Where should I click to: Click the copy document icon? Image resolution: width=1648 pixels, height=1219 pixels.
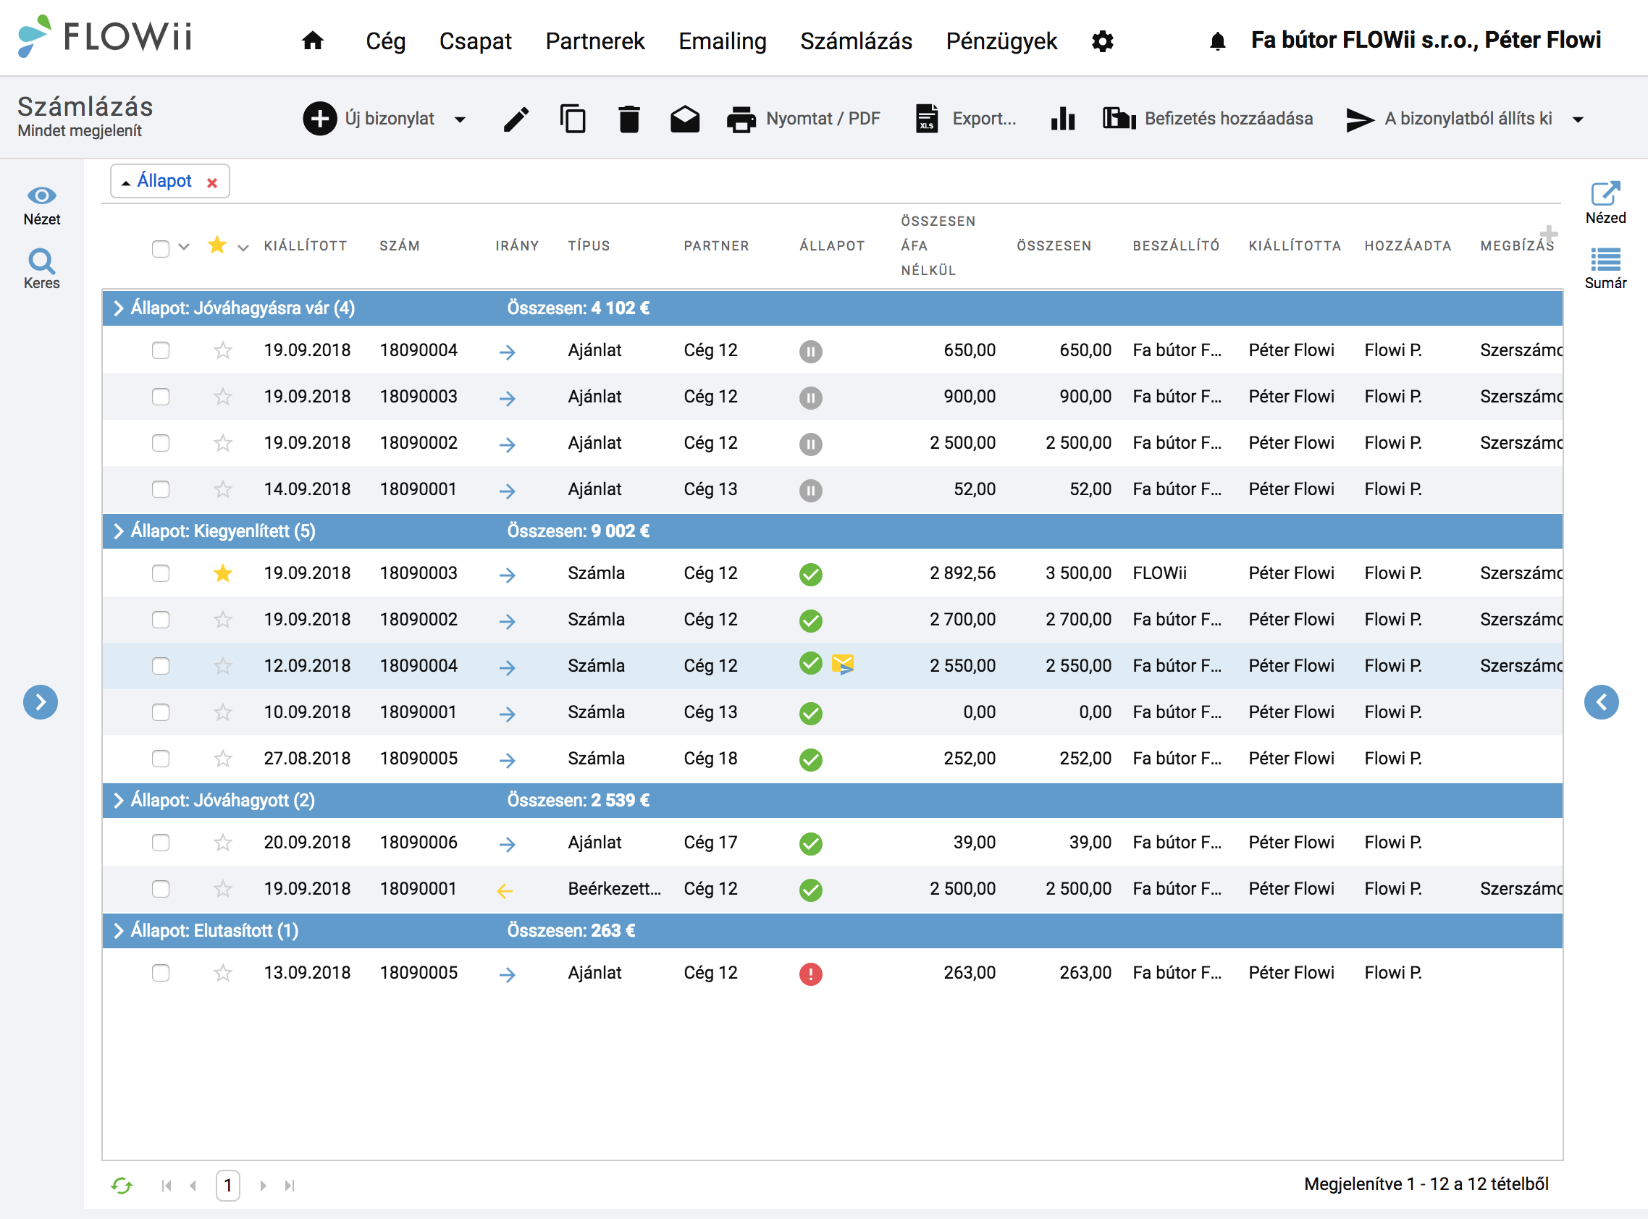coord(573,119)
